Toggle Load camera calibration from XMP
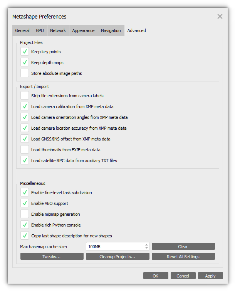Screen dimensions: 235x291 25,107
